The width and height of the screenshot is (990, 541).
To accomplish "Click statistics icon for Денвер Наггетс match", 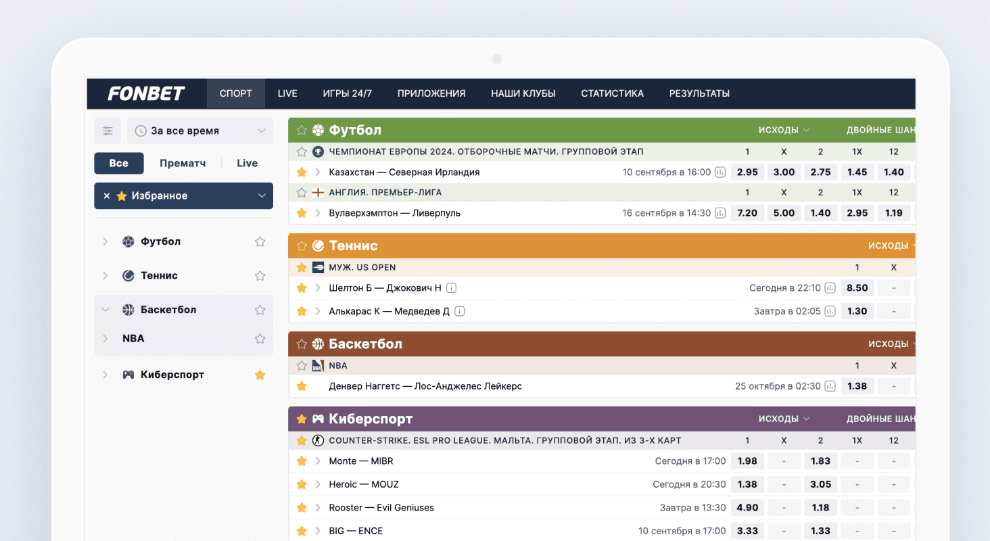I will pyautogui.click(x=830, y=387).
